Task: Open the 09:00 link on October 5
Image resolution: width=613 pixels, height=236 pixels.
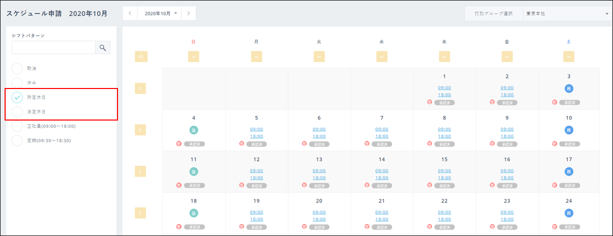Action: tap(256, 129)
